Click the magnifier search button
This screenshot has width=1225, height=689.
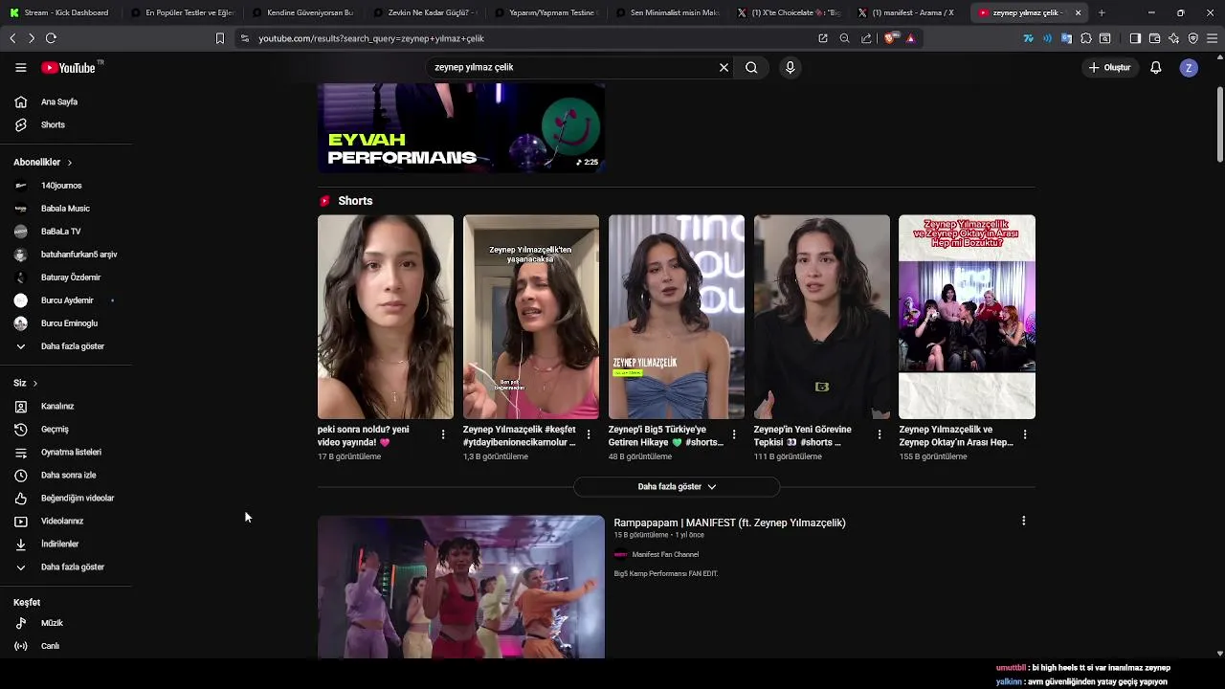click(x=751, y=68)
